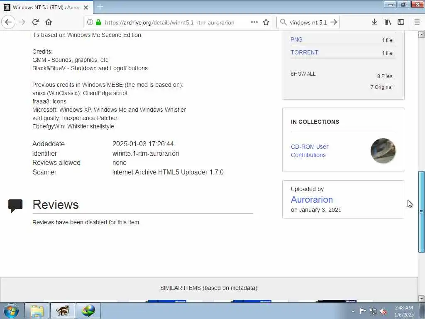Click the Reviews heading
This screenshot has height=319, width=425.
click(56, 205)
